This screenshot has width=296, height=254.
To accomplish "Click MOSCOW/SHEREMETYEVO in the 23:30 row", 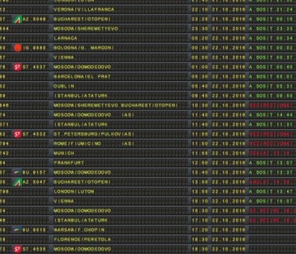I will [x=86, y=29].
